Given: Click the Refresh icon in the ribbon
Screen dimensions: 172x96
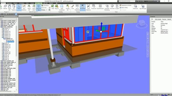Looking at the screenshot, I should point(5,7).
